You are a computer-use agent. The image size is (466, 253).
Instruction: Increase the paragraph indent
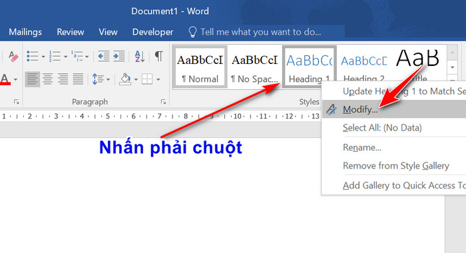tap(119, 56)
